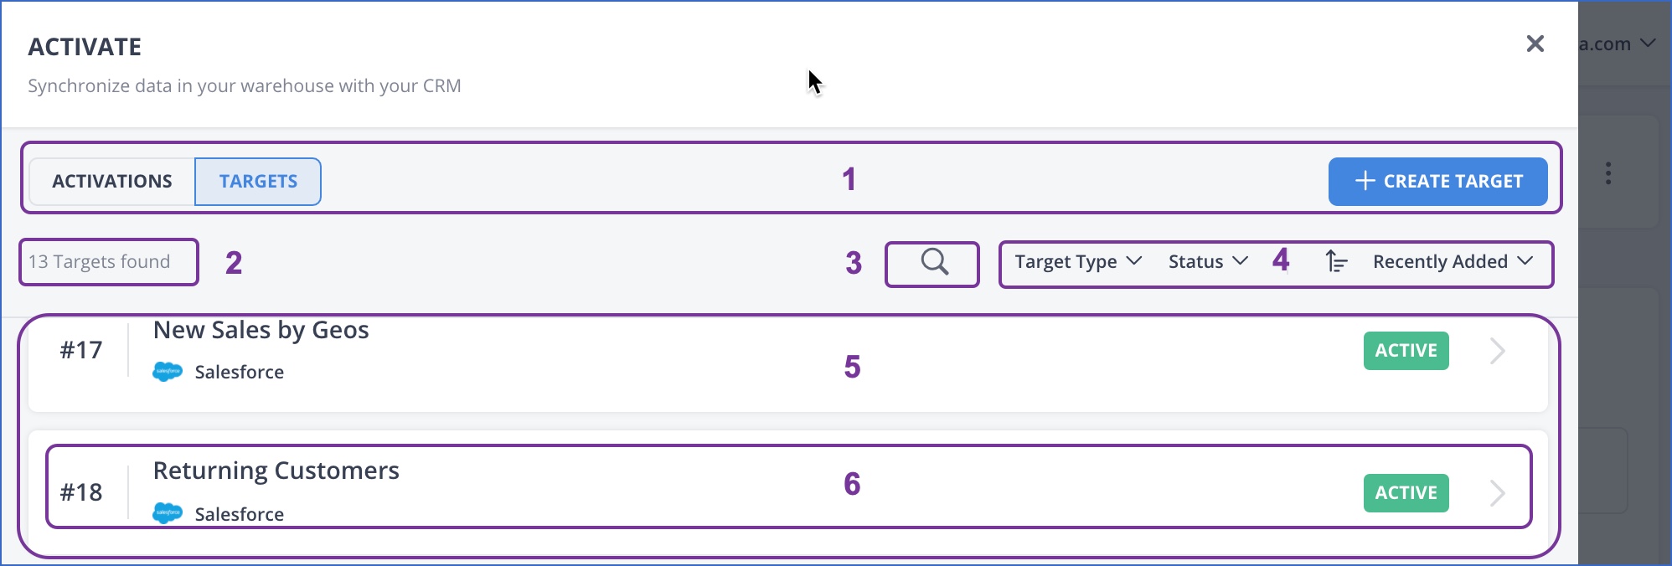The width and height of the screenshot is (1672, 566).
Task: Click the Salesforce icon on Returning Customers
Action: point(168,513)
